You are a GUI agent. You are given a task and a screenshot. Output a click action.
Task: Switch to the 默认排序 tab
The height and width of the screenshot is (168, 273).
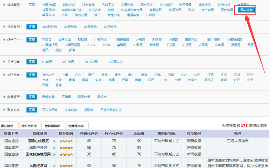[9, 126]
